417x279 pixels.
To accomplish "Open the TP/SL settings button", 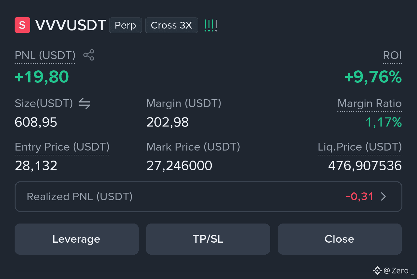I will coord(208,239).
